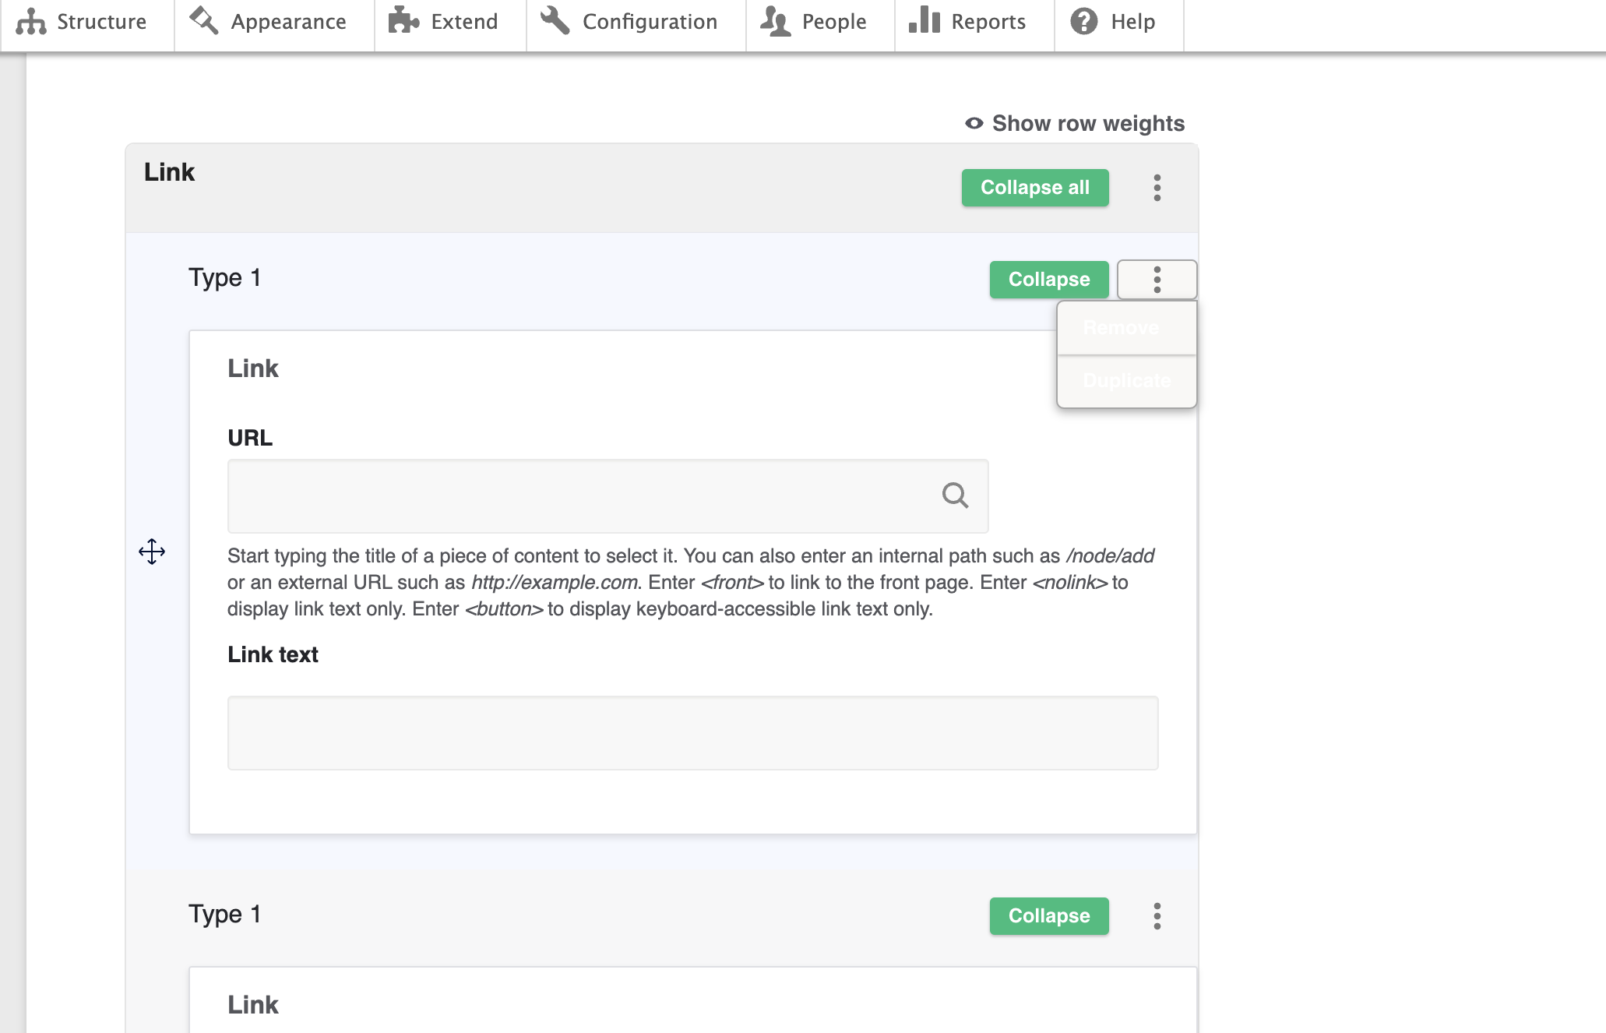Open the actions menu above Remove option
1606x1033 pixels.
tap(1157, 279)
